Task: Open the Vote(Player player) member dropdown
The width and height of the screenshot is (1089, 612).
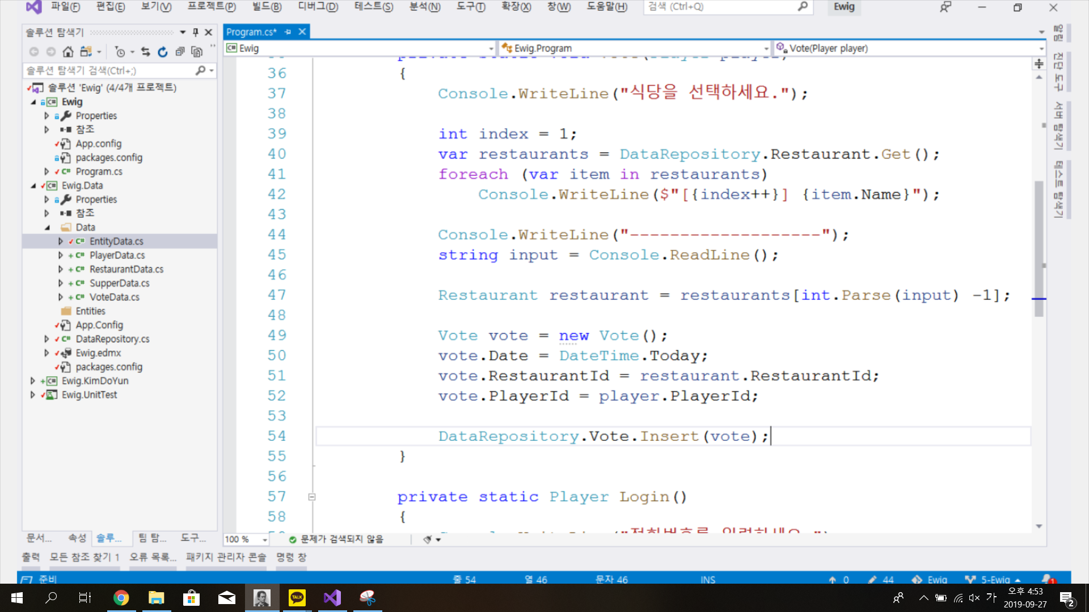Action: [1041, 49]
